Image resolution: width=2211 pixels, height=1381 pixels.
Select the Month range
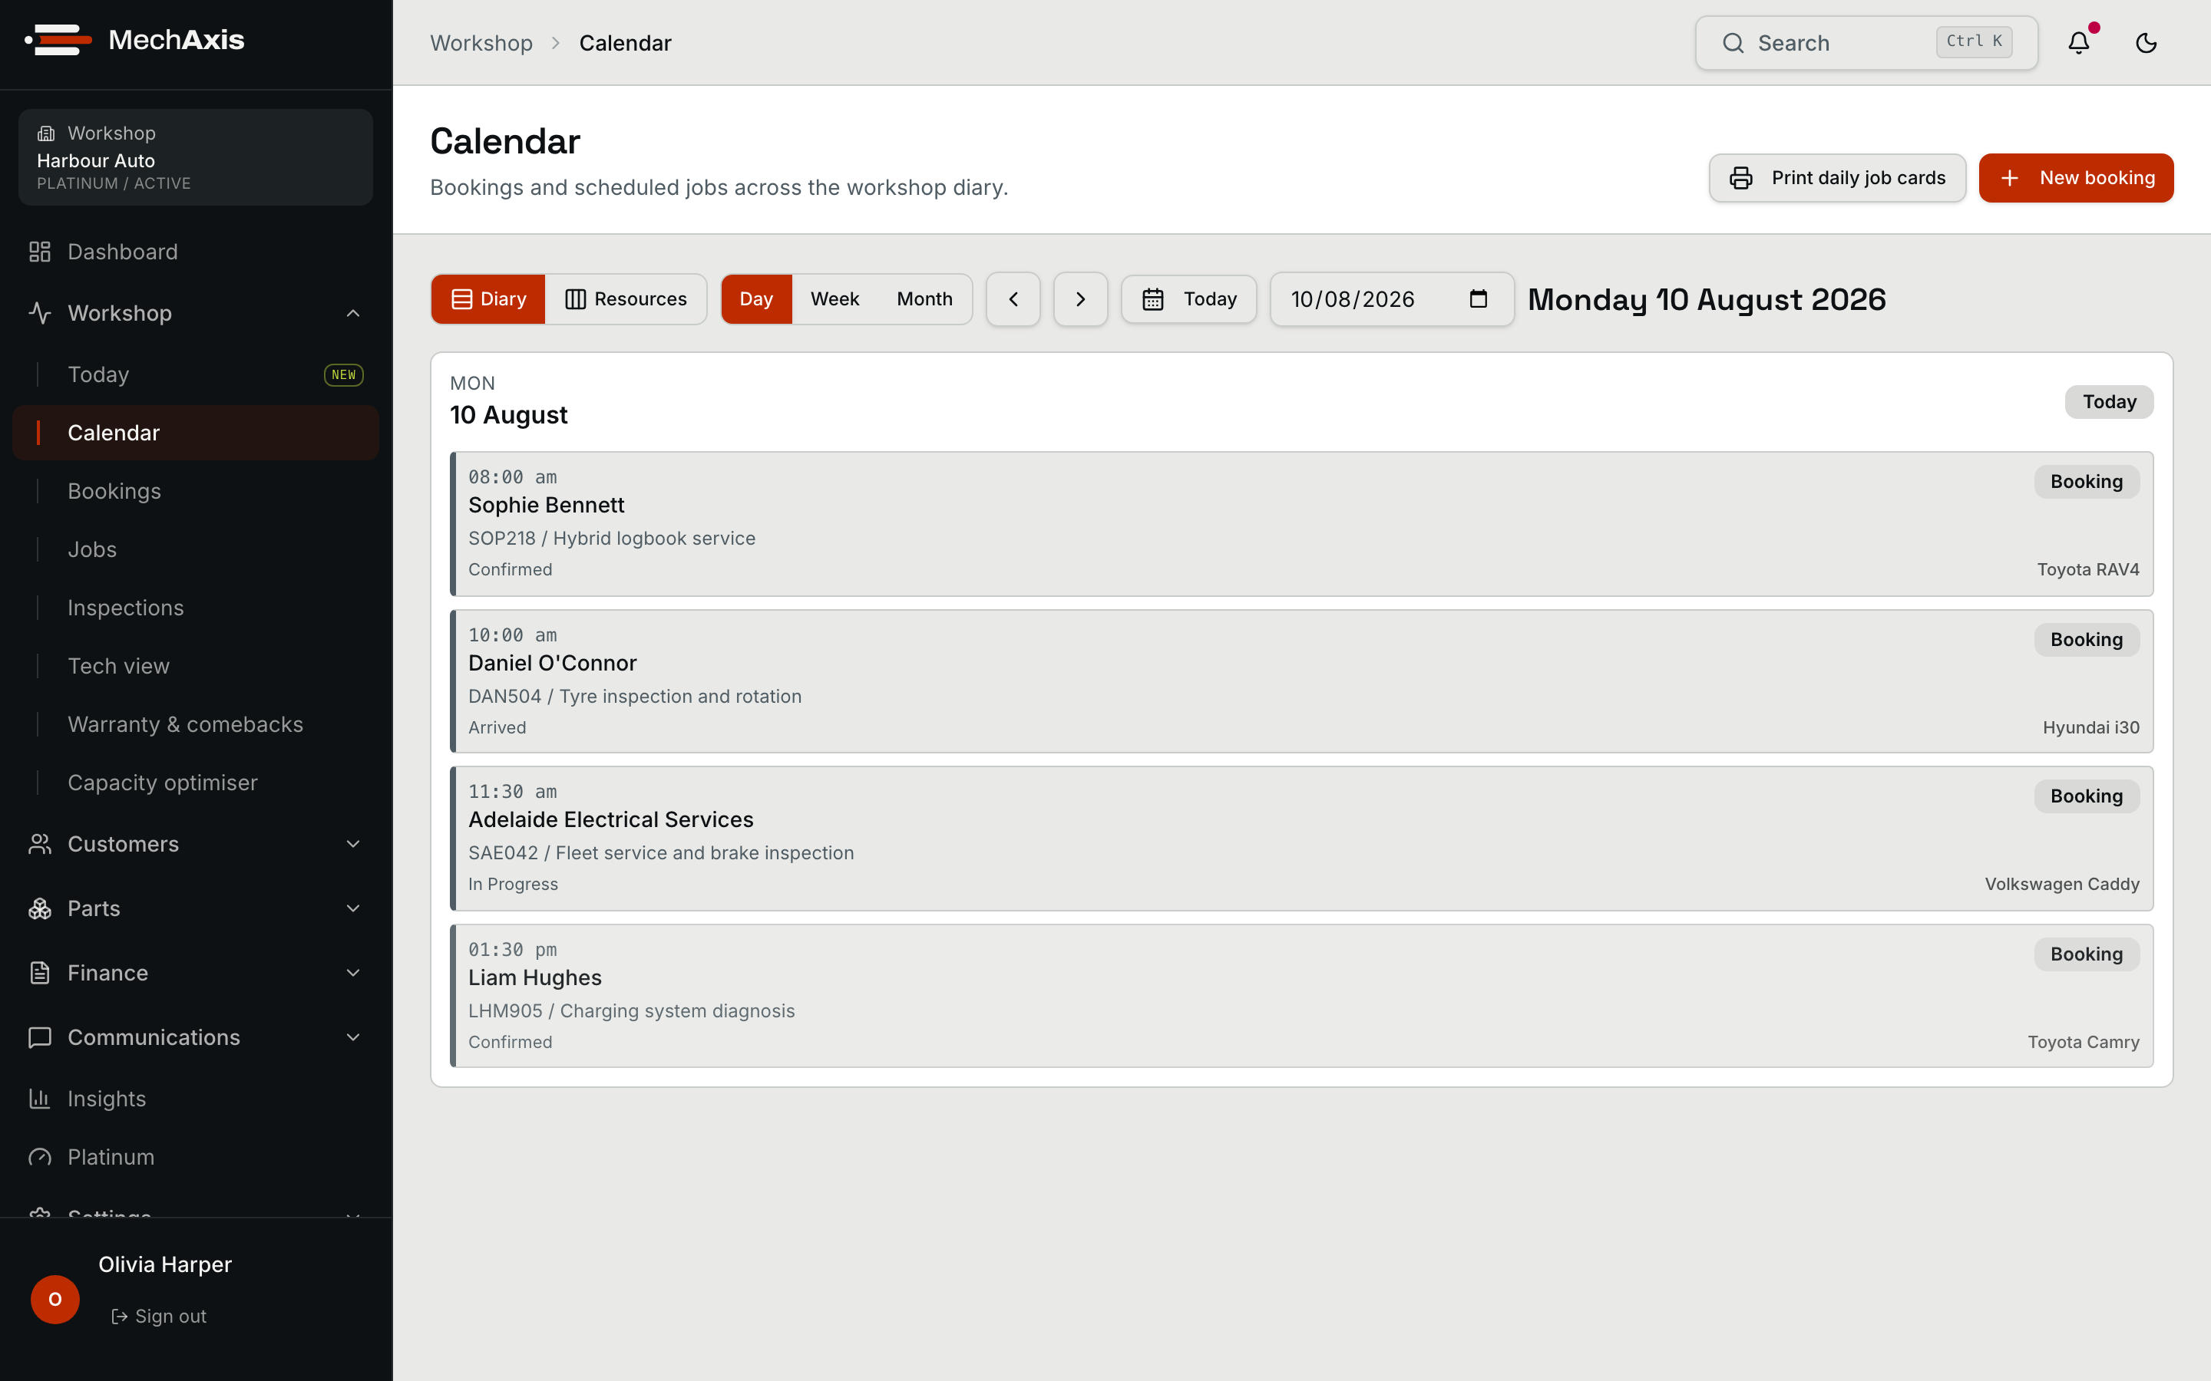tap(924, 298)
